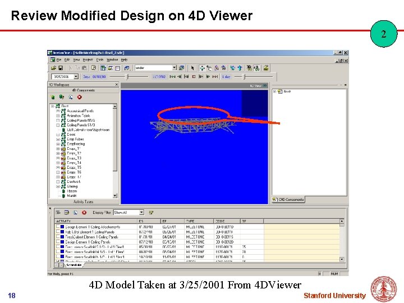The height and width of the screenshot is (303, 404).
Task: Open the Window menu
Action: point(112,60)
